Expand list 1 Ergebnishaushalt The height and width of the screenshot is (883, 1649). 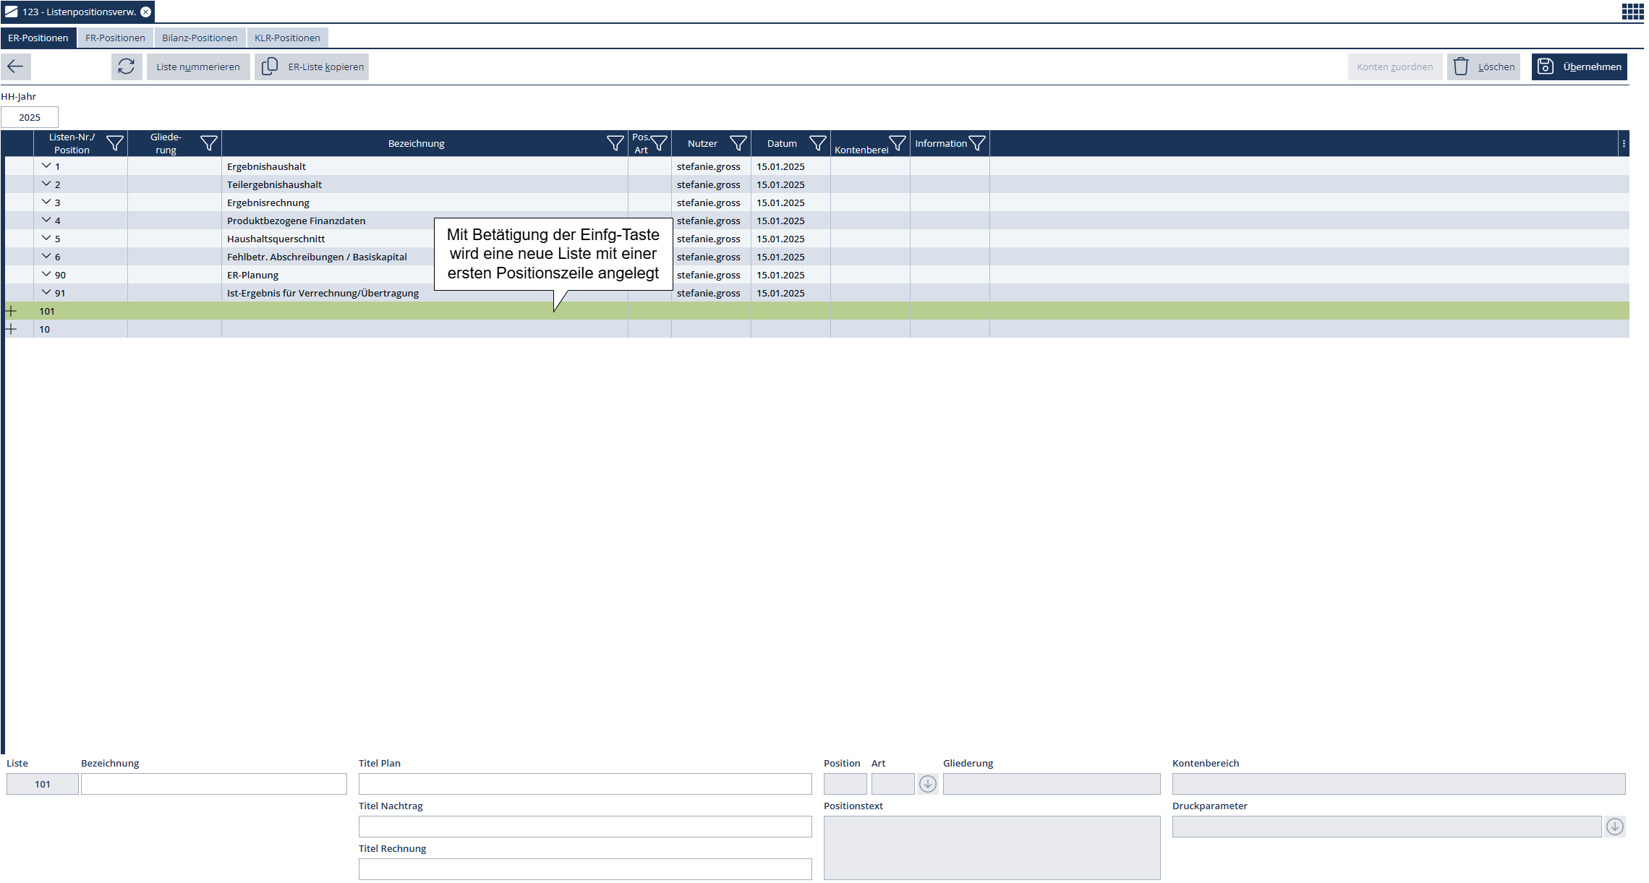pos(46,166)
